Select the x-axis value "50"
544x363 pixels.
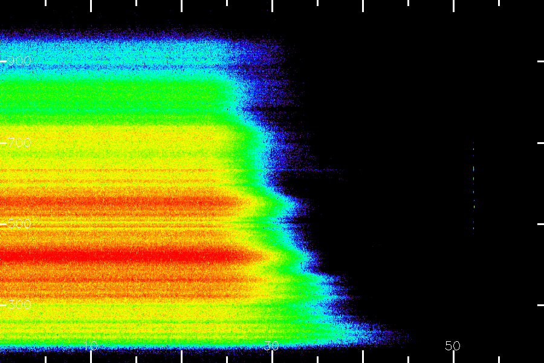453,345
